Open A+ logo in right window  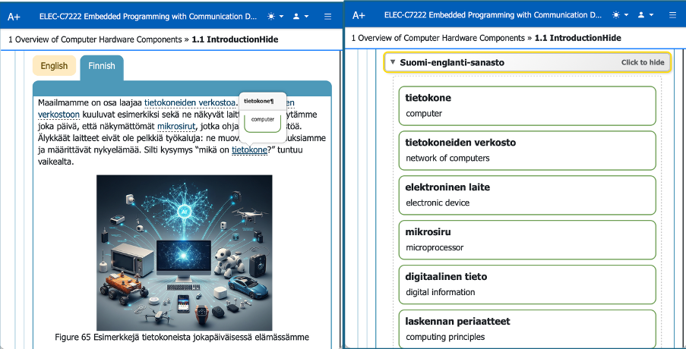pyautogui.click(x=359, y=15)
